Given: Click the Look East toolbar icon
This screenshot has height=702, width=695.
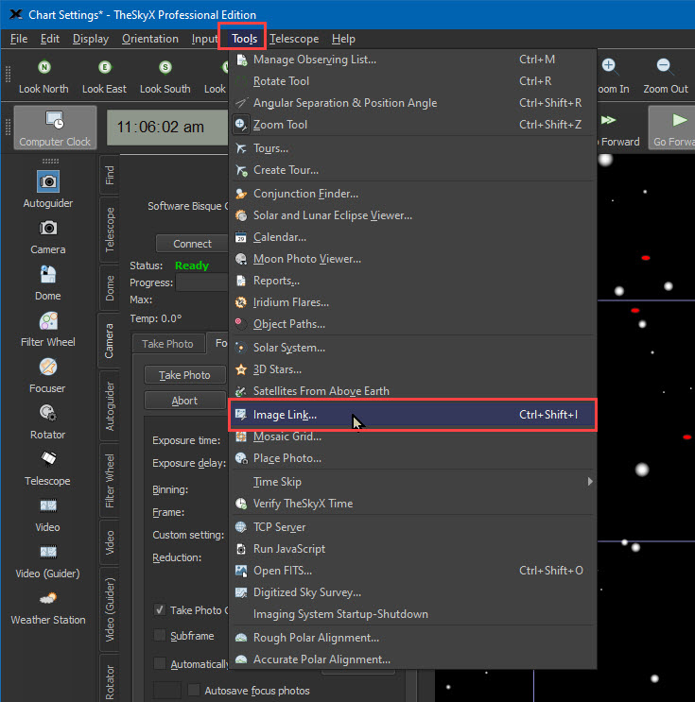Looking at the screenshot, I should tap(104, 68).
